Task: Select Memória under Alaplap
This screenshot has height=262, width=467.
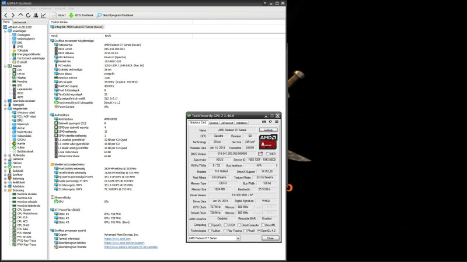Action: tap(22, 82)
